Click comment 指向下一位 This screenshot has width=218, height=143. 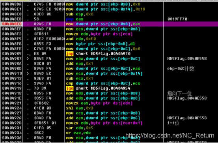(x=179, y=93)
